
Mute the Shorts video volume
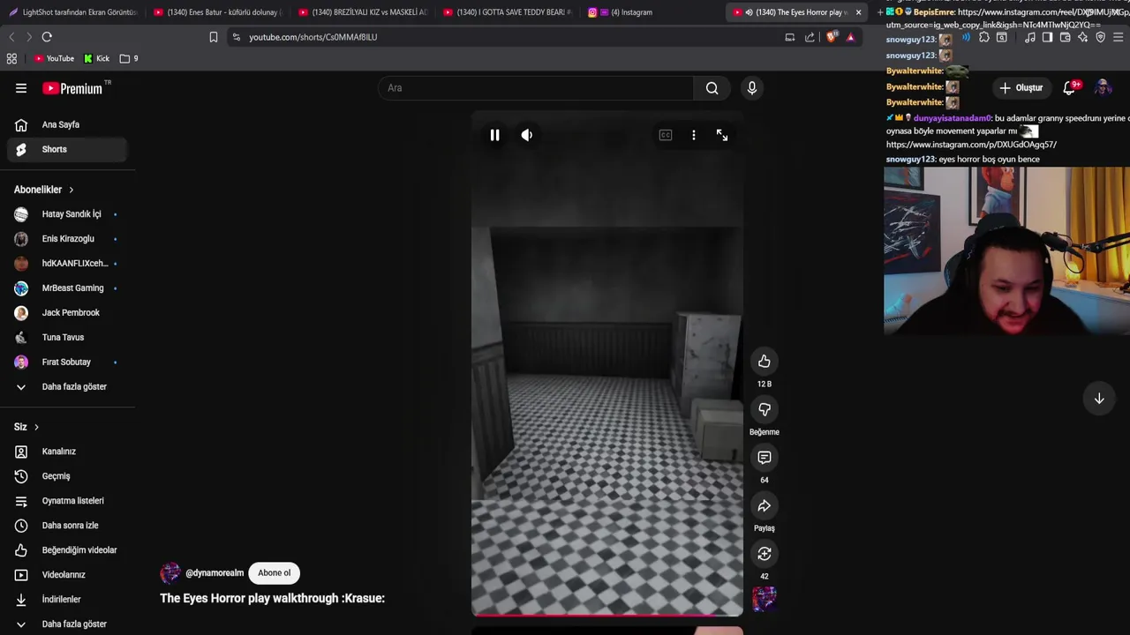pos(526,135)
